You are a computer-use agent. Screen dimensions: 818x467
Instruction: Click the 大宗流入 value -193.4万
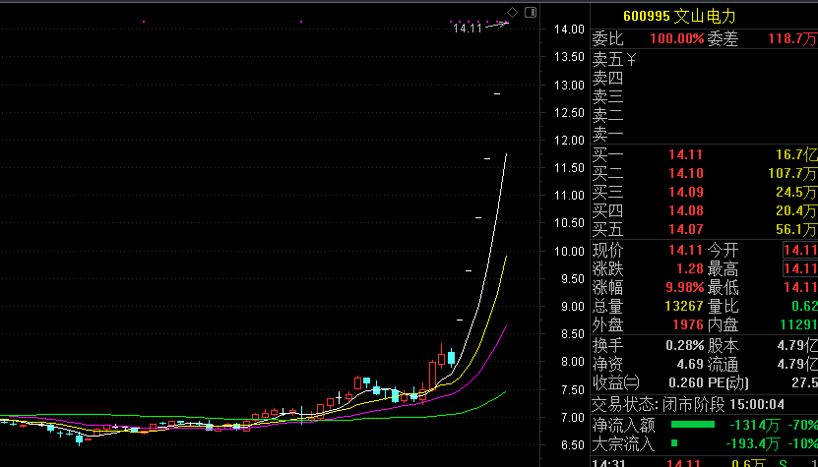753,444
